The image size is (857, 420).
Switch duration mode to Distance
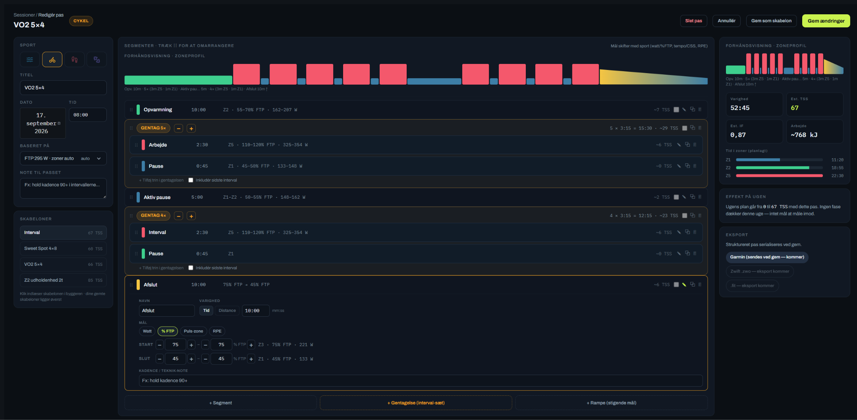[x=227, y=311]
